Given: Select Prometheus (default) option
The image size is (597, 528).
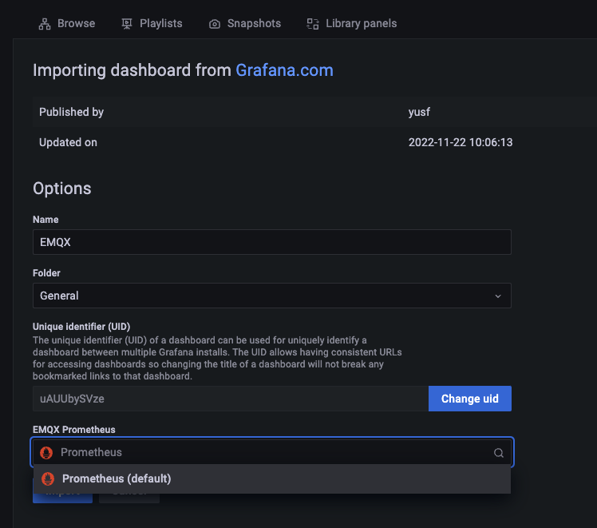Looking at the screenshot, I should tap(117, 479).
